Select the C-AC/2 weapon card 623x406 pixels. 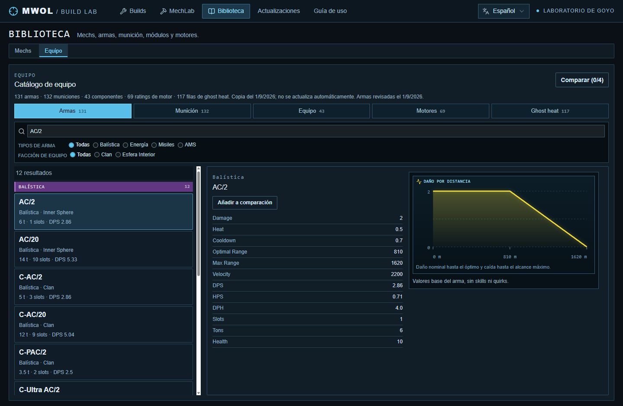coord(103,287)
